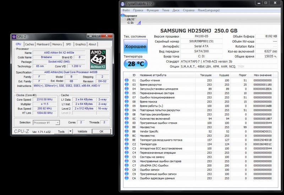Image resolution: width=284 pixels, height=195 pixels.
Task: Click status orb for row 07 Ошибки позиционирования
Action: tap(127, 97)
